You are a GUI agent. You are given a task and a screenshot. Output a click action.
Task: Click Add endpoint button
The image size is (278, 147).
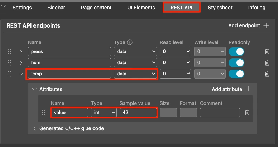pos(248,25)
